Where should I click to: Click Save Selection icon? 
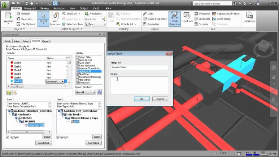point(55,16)
